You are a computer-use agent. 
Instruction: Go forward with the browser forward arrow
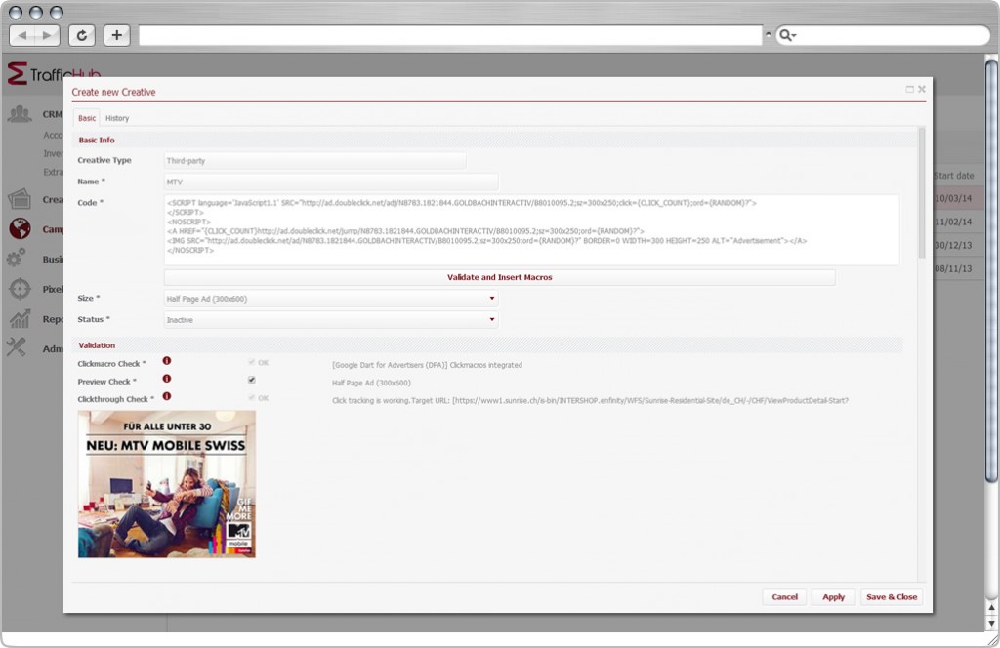tap(47, 36)
